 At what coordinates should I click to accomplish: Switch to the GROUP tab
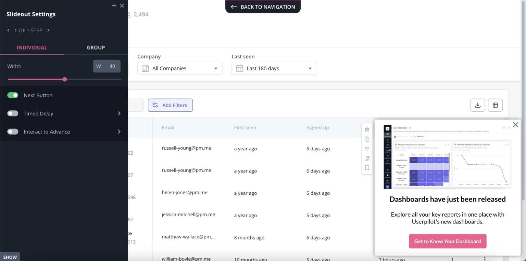[96, 47]
